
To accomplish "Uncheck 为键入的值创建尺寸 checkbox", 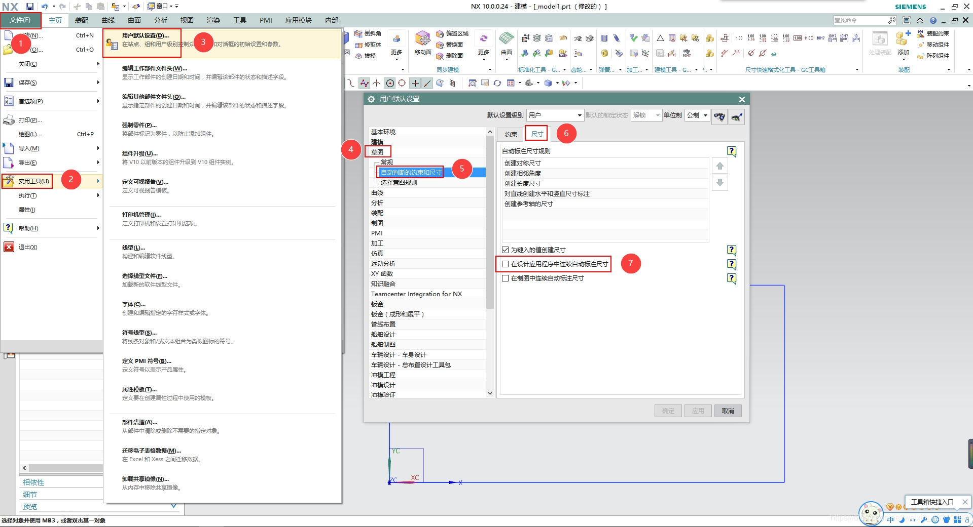I will 505,250.
